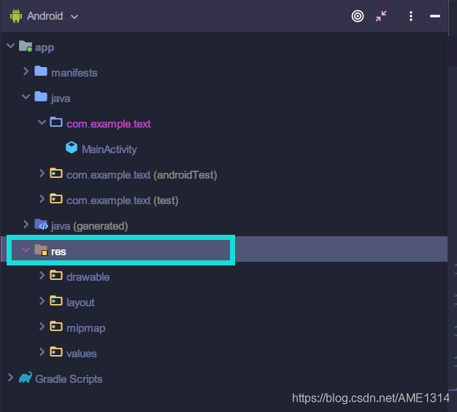Expand the Gradle Scripts chevron
The height and width of the screenshot is (412, 457).
click(x=10, y=377)
